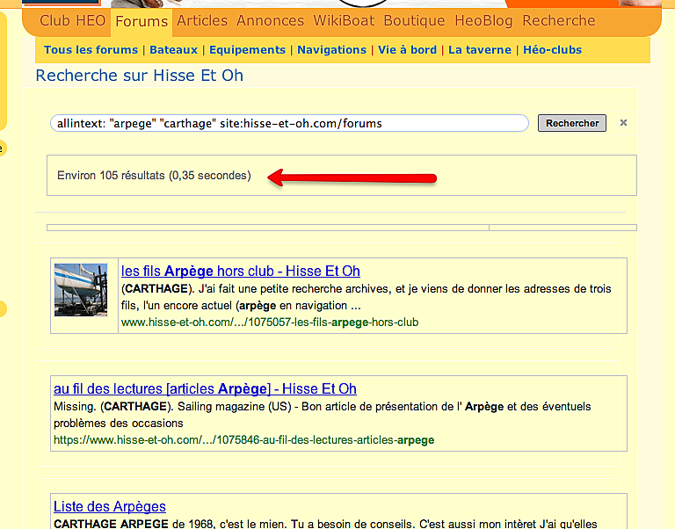Visit the Boutique menu item
This screenshot has width=675, height=529.
tap(414, 21)
